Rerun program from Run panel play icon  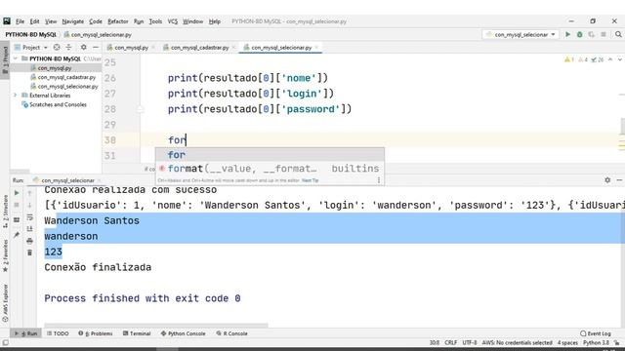click(x=17, y=193)
